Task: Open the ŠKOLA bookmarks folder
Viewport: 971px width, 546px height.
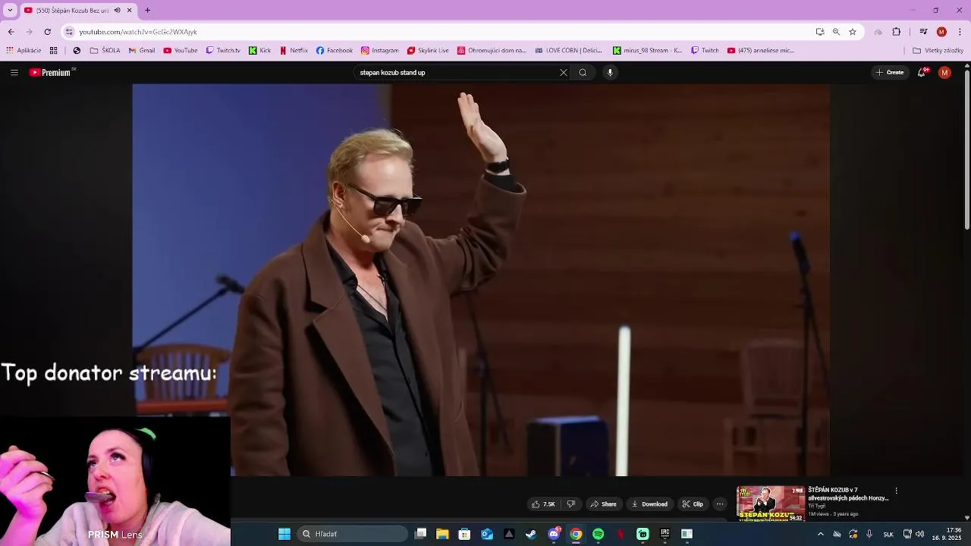Action: (105, 51)
